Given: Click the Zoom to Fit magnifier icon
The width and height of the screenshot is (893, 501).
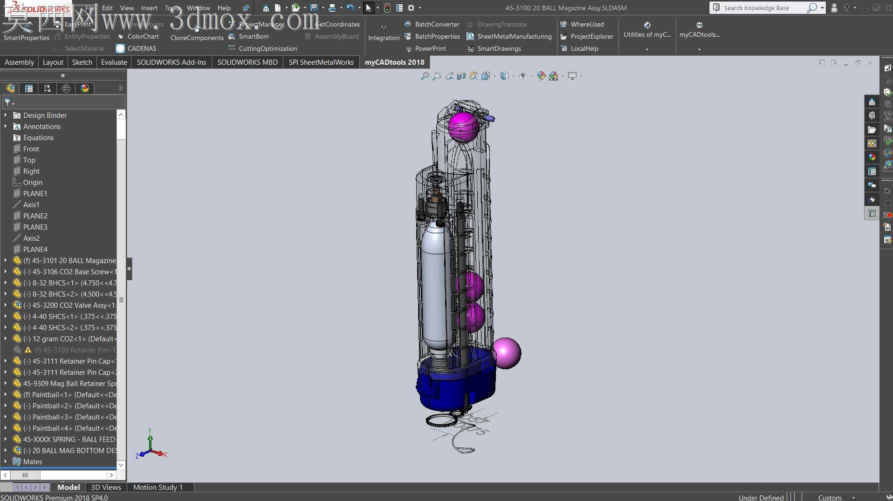Looking at the screenshot, I should [425, 76].
